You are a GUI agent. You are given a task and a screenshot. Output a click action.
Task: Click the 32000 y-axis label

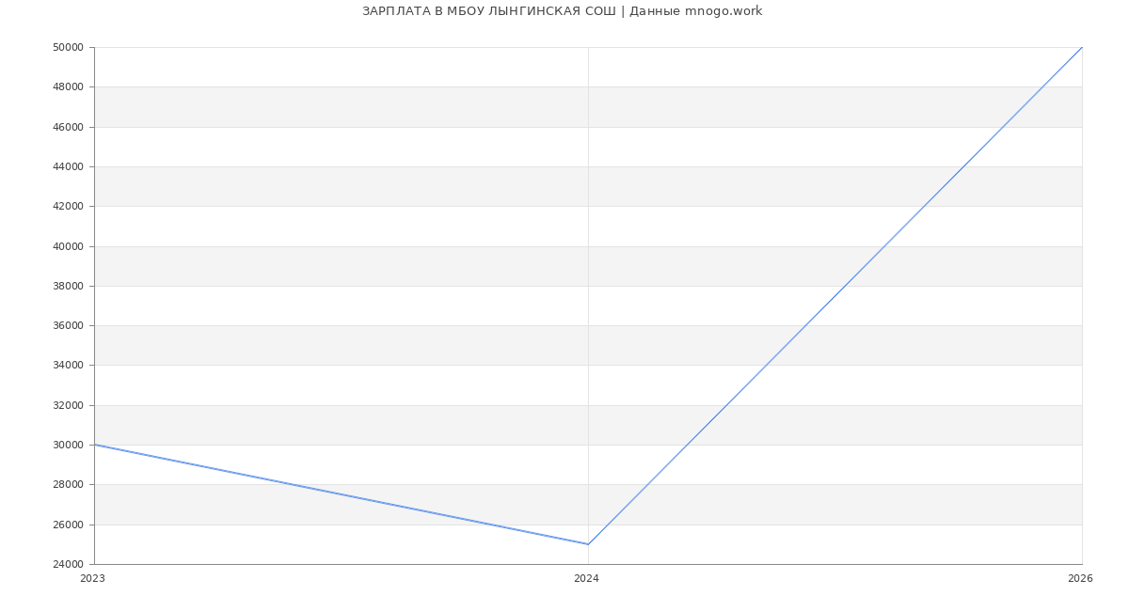click(69, 406)
